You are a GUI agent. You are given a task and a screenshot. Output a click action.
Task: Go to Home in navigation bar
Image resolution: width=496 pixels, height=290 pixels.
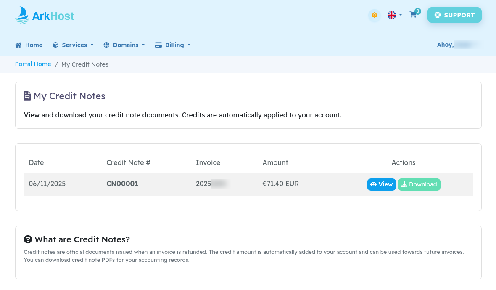pyautogui.click(x=34, y=45)
